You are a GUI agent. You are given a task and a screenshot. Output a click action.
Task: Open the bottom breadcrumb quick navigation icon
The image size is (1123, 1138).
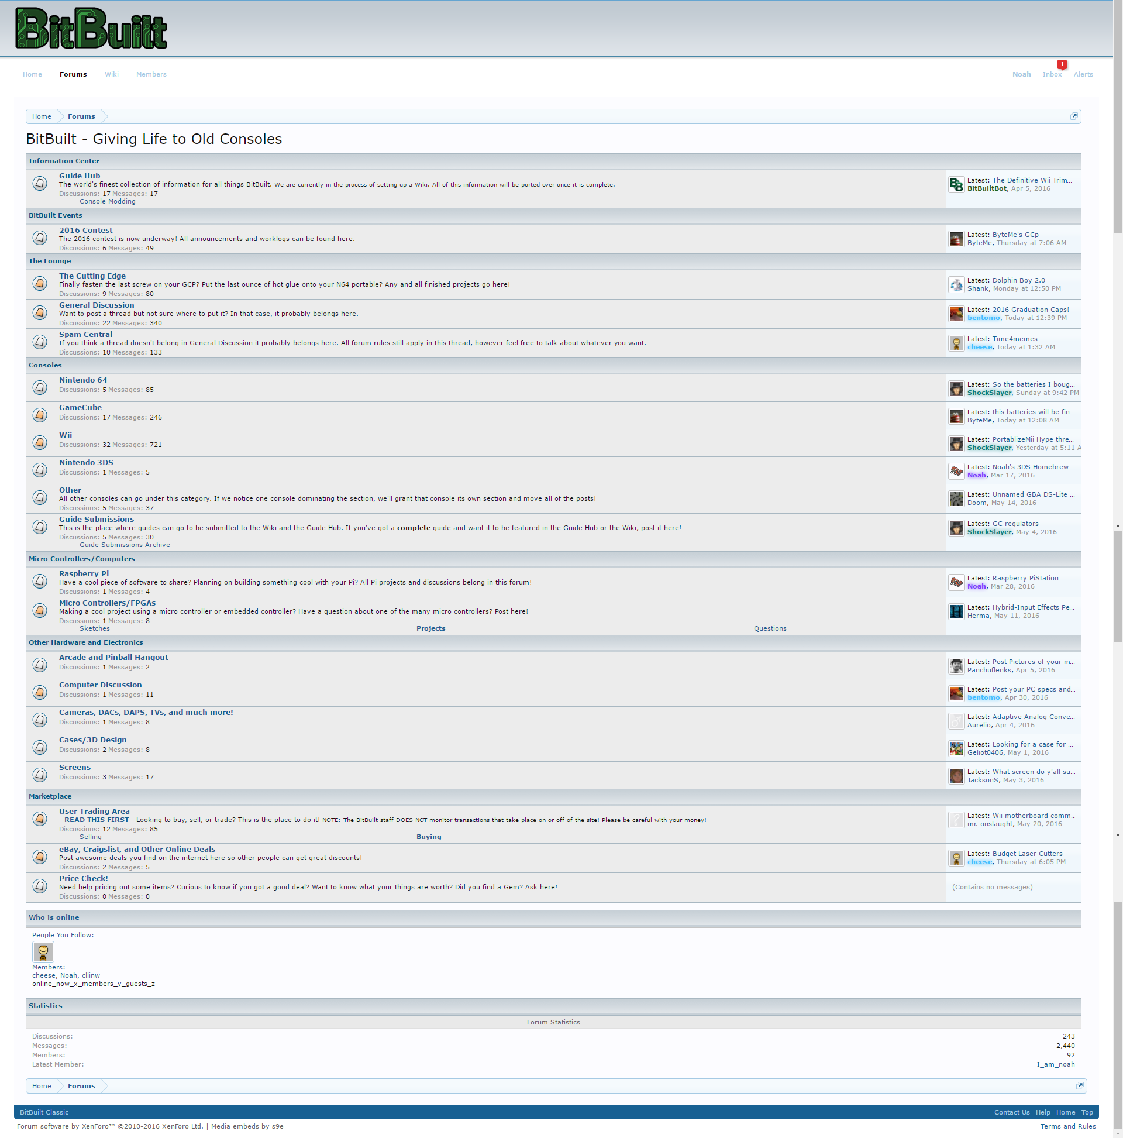(x=1079, y=1085)
